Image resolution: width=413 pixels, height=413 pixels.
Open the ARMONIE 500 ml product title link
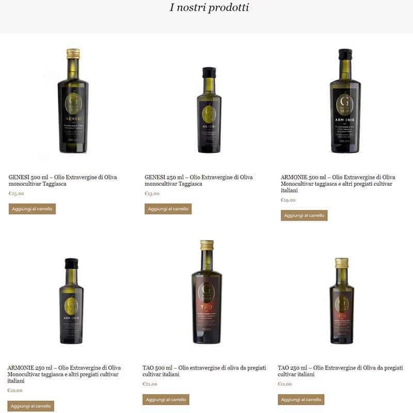pyautogui.click(x=338, y=184)
